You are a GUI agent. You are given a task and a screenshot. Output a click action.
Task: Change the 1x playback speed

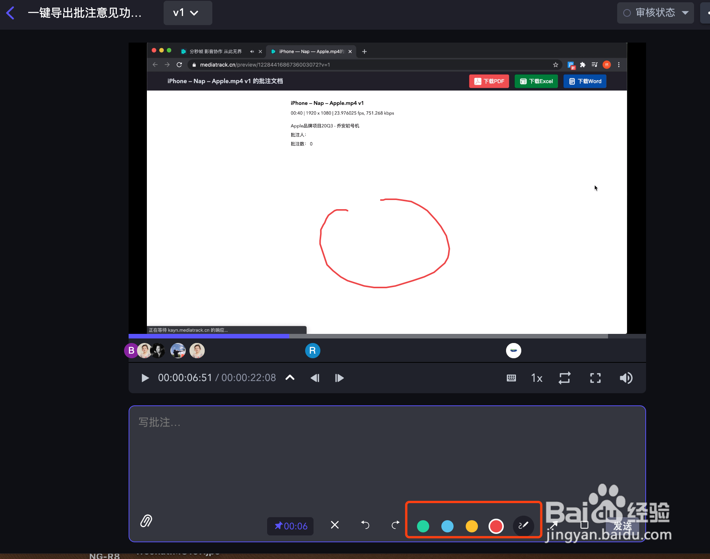(x=536, y=378)
